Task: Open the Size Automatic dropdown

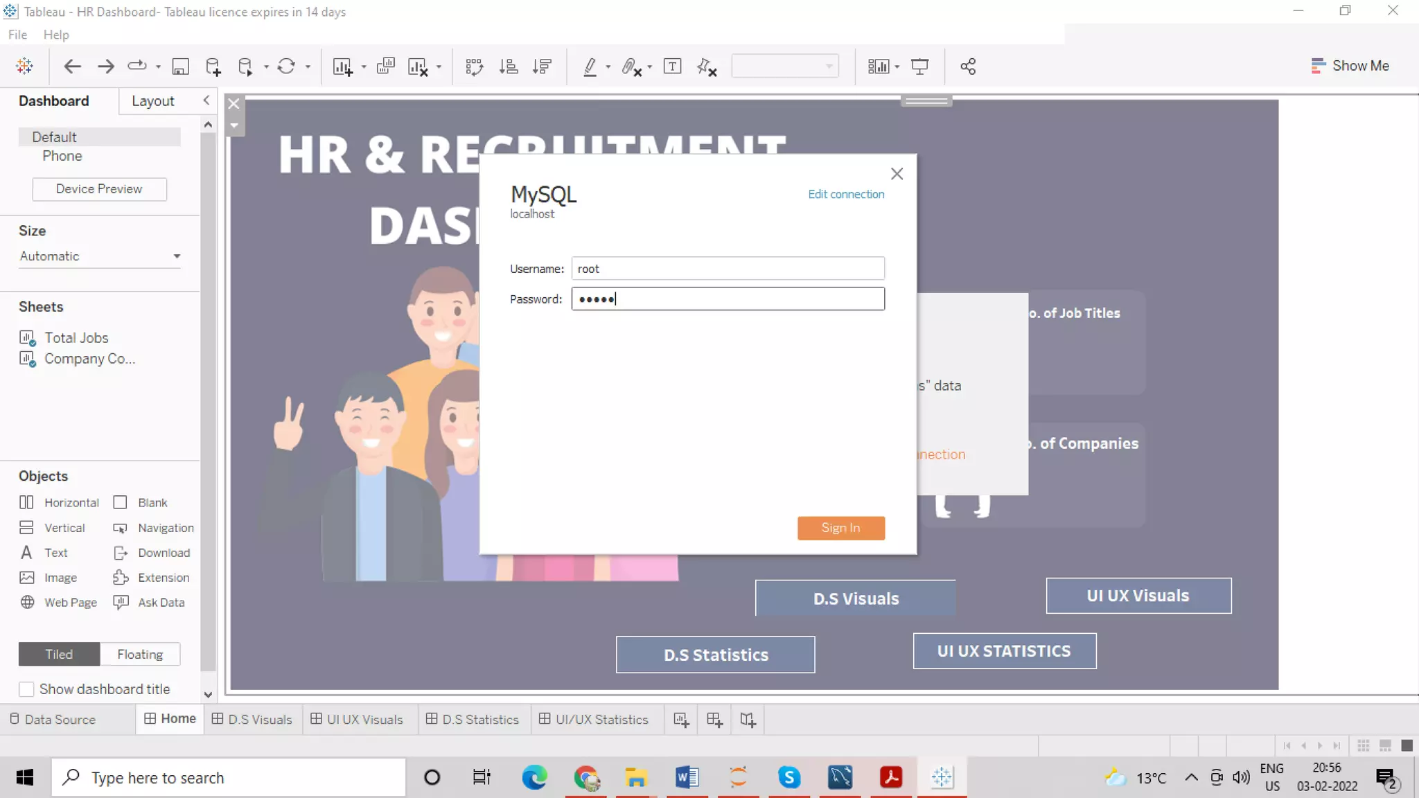Action: click(x=100, y=256)
